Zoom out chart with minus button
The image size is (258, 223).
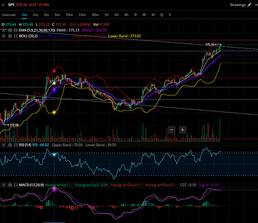pyautogui.click(x=172, y=130)
